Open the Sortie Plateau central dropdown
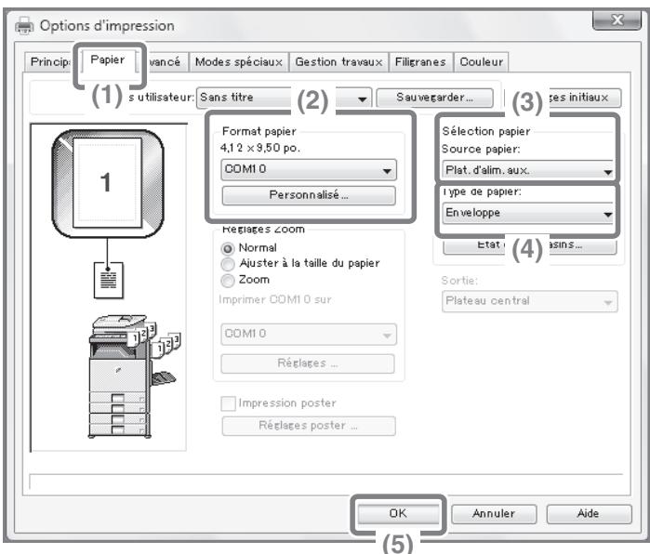650x554 pixels. coord(529,301)
